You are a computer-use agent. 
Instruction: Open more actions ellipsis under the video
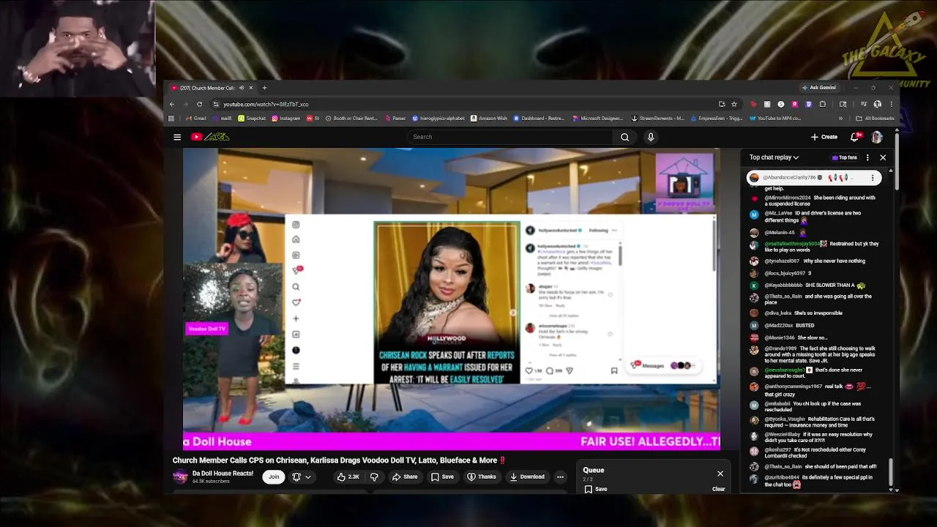(x=560, y=477)
